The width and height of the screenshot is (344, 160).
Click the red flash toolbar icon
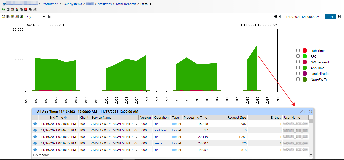(26, 9)
